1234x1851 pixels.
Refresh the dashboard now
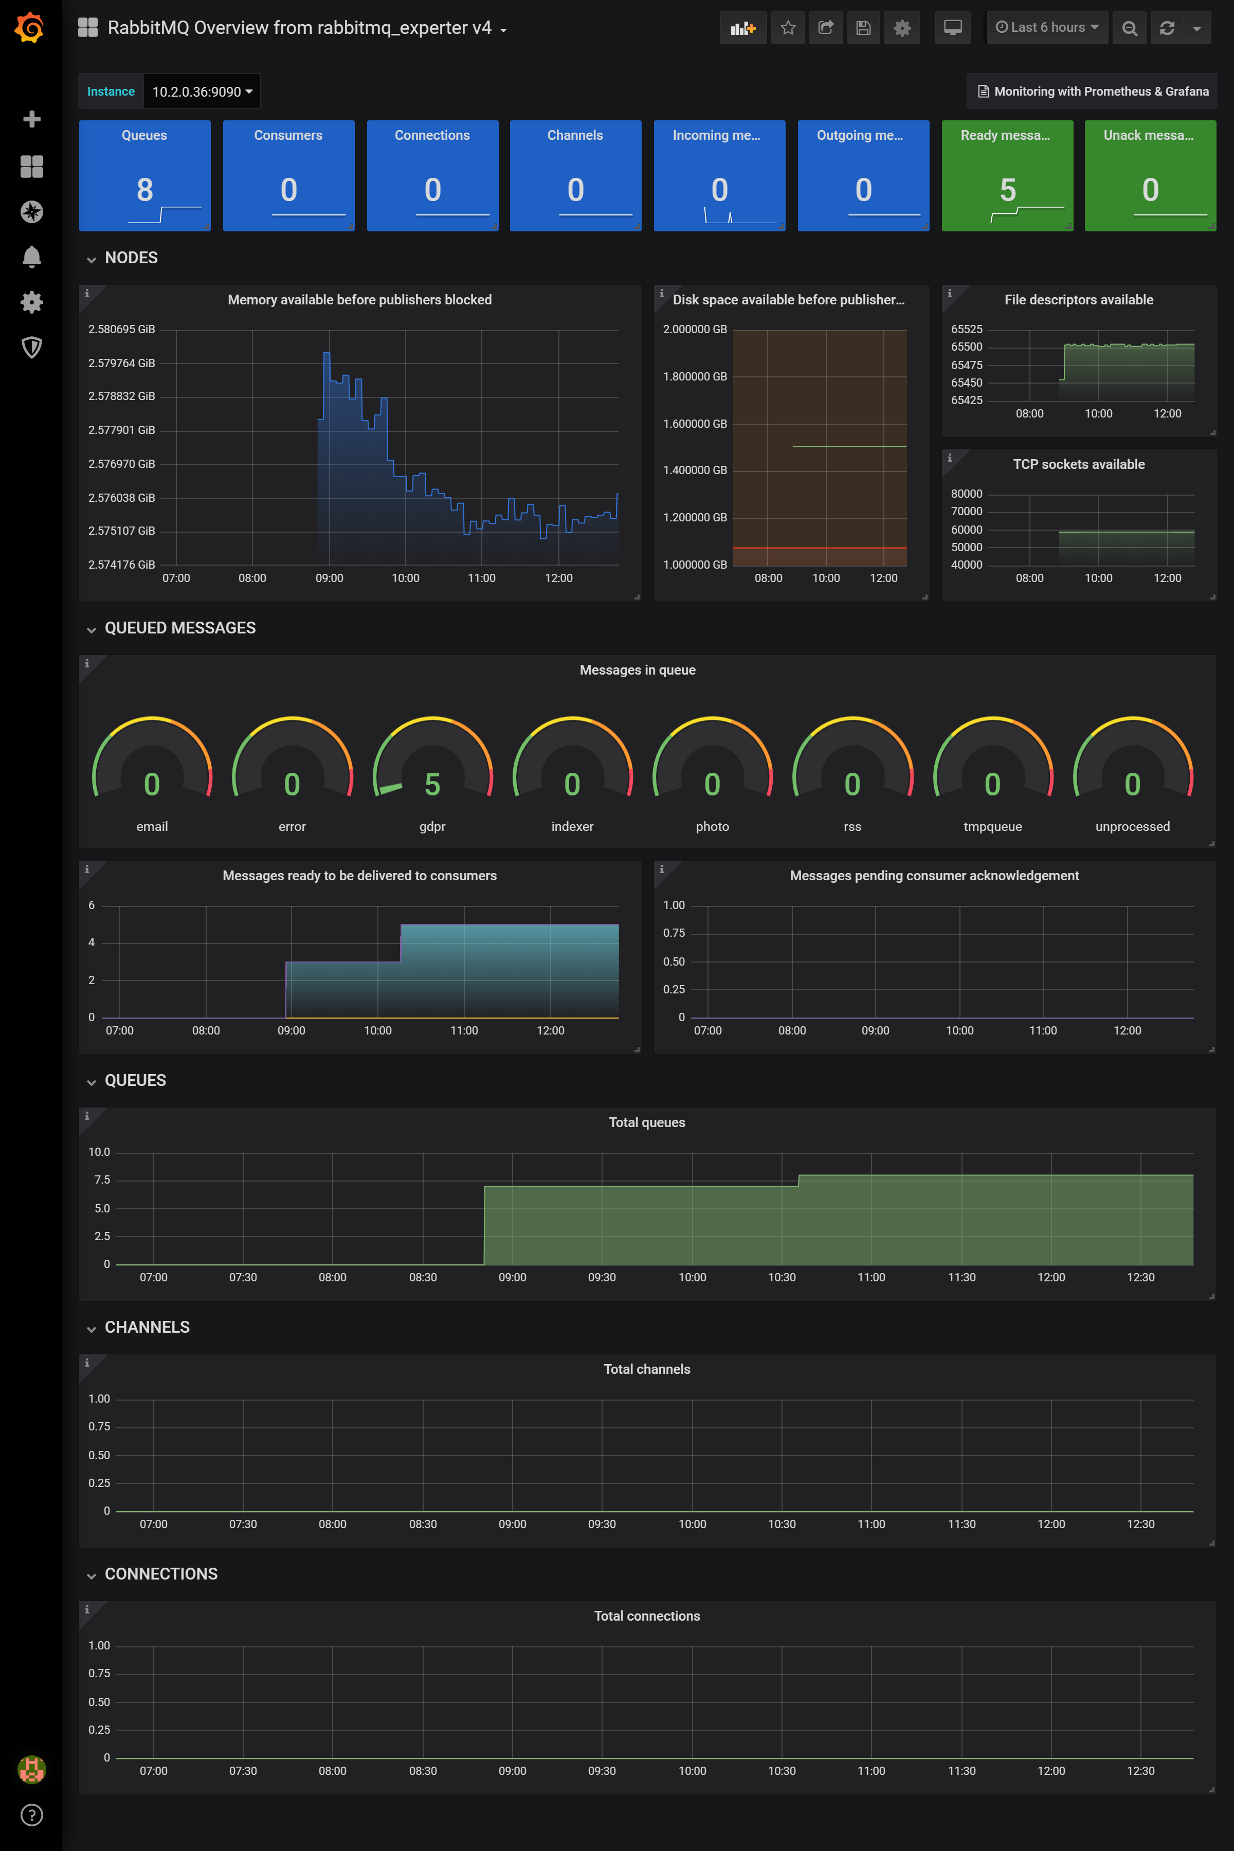click(1167, 28)
